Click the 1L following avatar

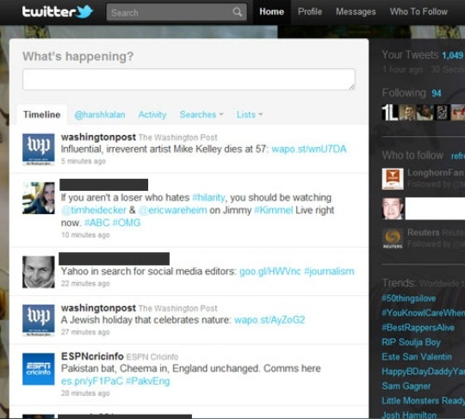390,113
